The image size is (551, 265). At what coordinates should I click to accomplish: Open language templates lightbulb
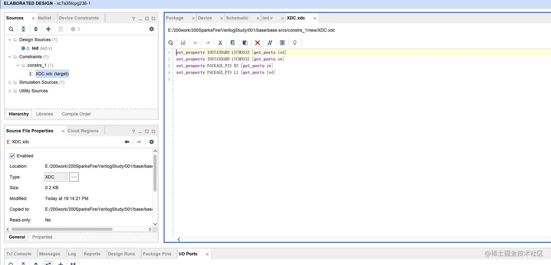click(x=295, y=43)
